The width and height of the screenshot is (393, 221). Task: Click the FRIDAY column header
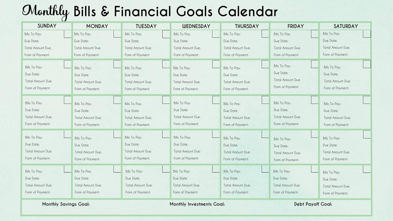[296, 26]
